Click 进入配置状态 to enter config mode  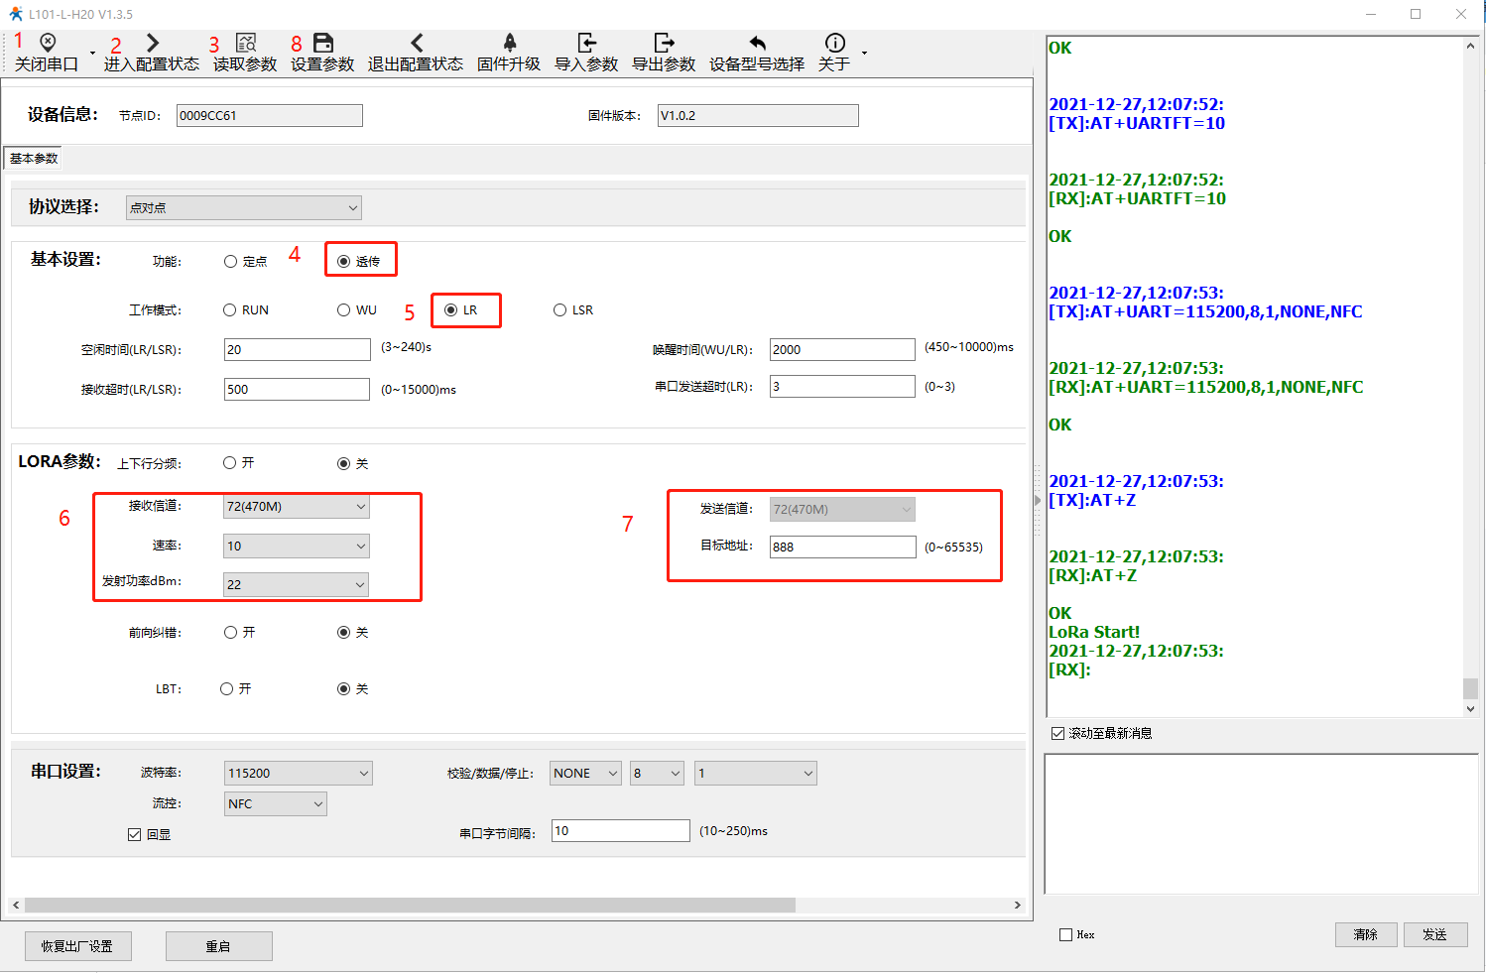tap(152, 43)
